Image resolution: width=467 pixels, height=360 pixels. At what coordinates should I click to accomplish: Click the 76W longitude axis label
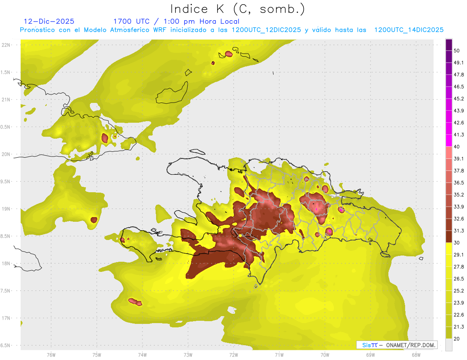click(51, 355)
